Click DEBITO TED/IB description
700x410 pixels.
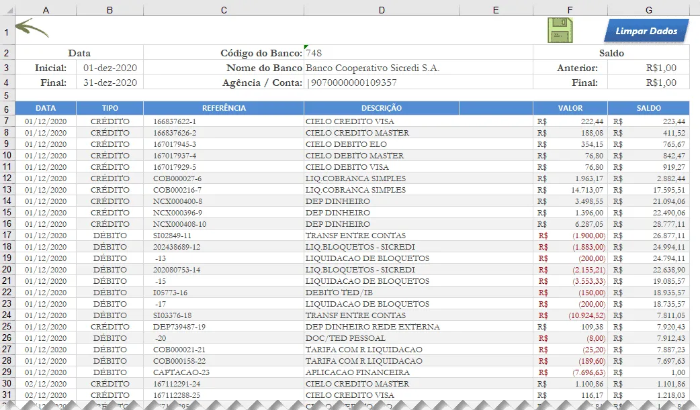pyautogui.click(x=382, y=292)
